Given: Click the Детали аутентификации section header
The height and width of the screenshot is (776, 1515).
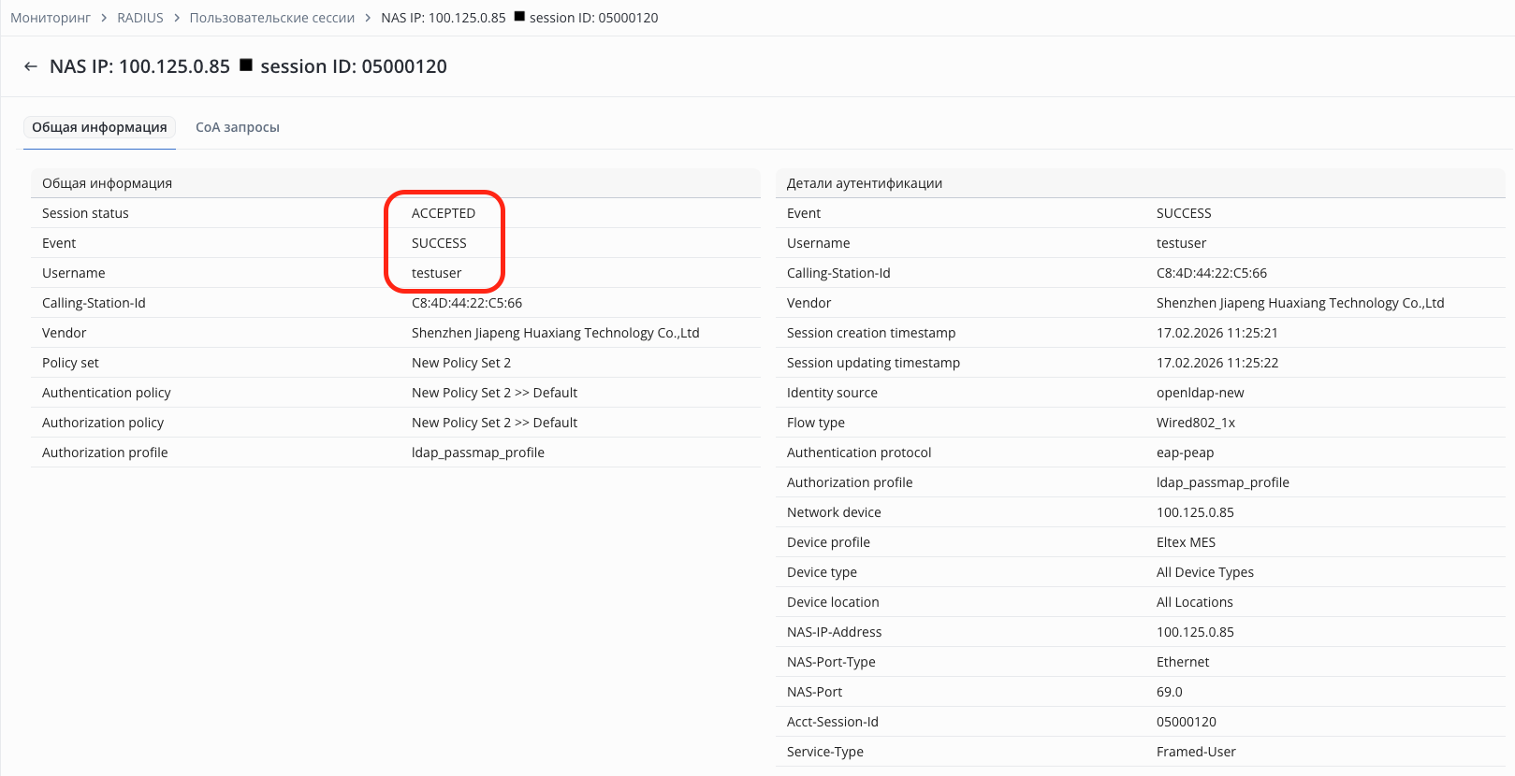Looking at the screenshot, I should pyautogui.click(x=865, y=183).
